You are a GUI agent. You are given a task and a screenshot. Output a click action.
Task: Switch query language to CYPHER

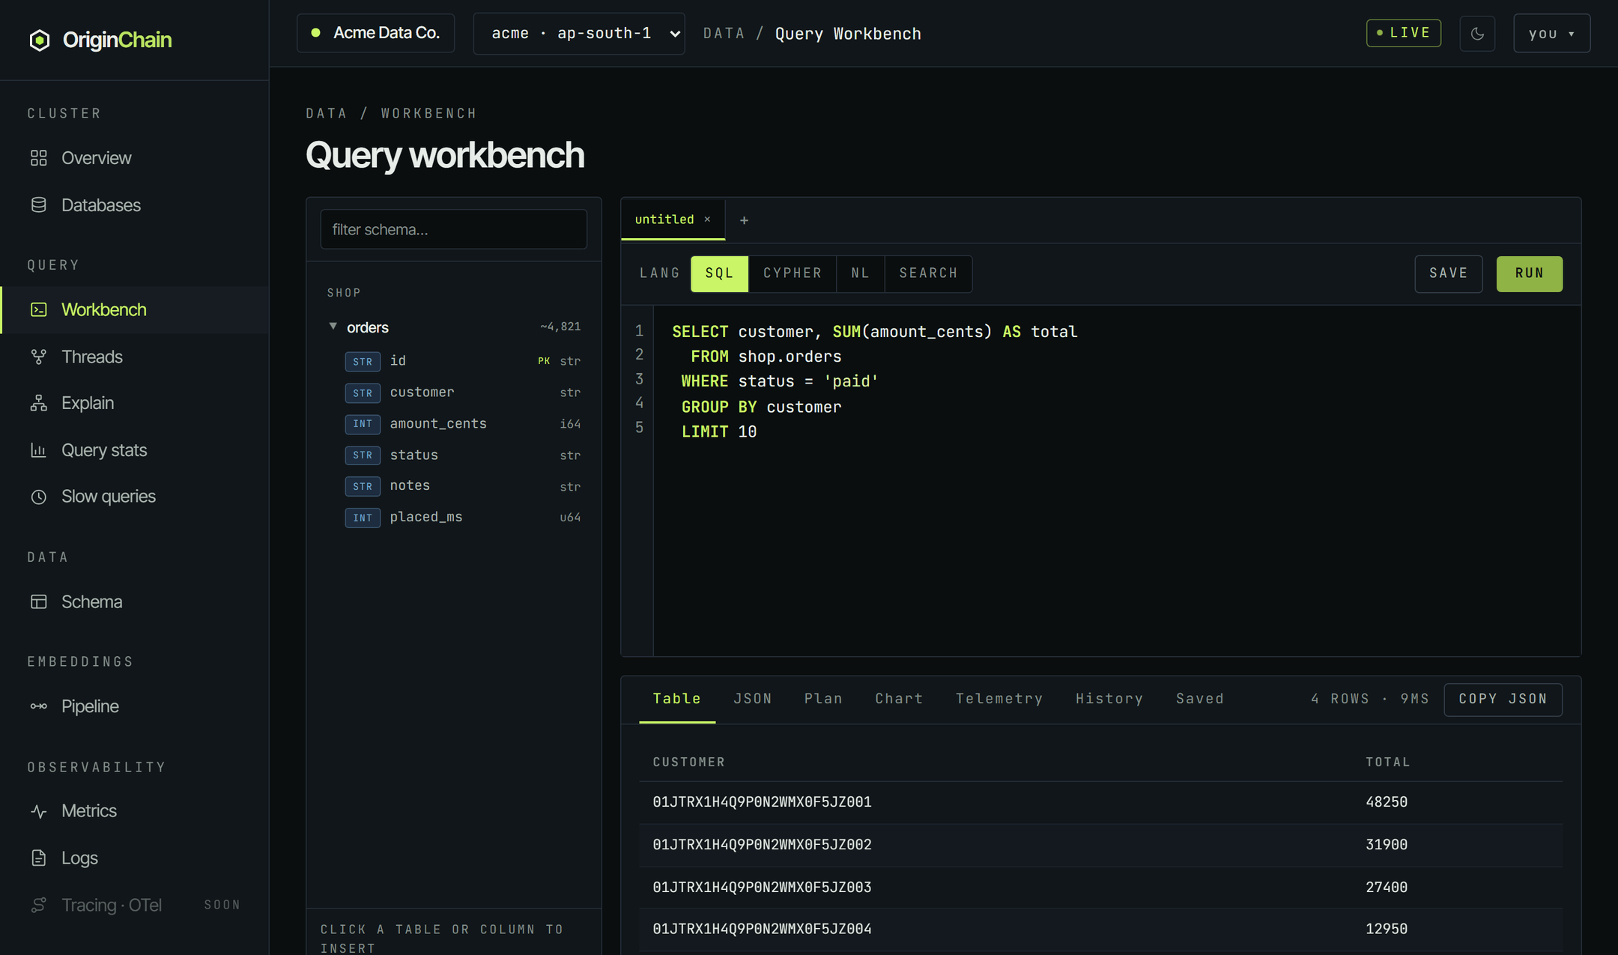793,273
